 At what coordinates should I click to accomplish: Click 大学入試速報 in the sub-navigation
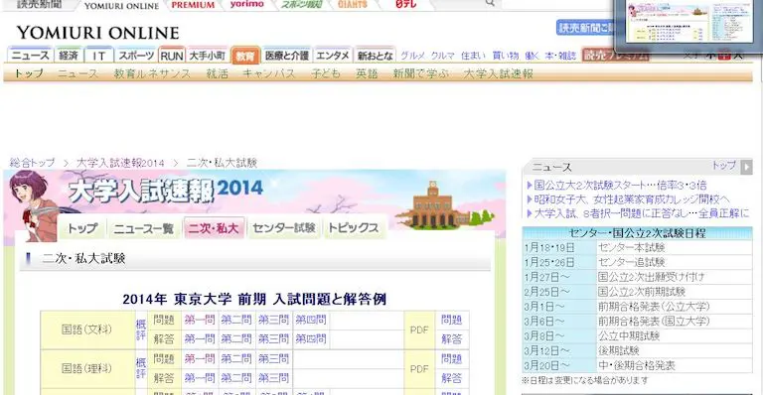(499, 73)
